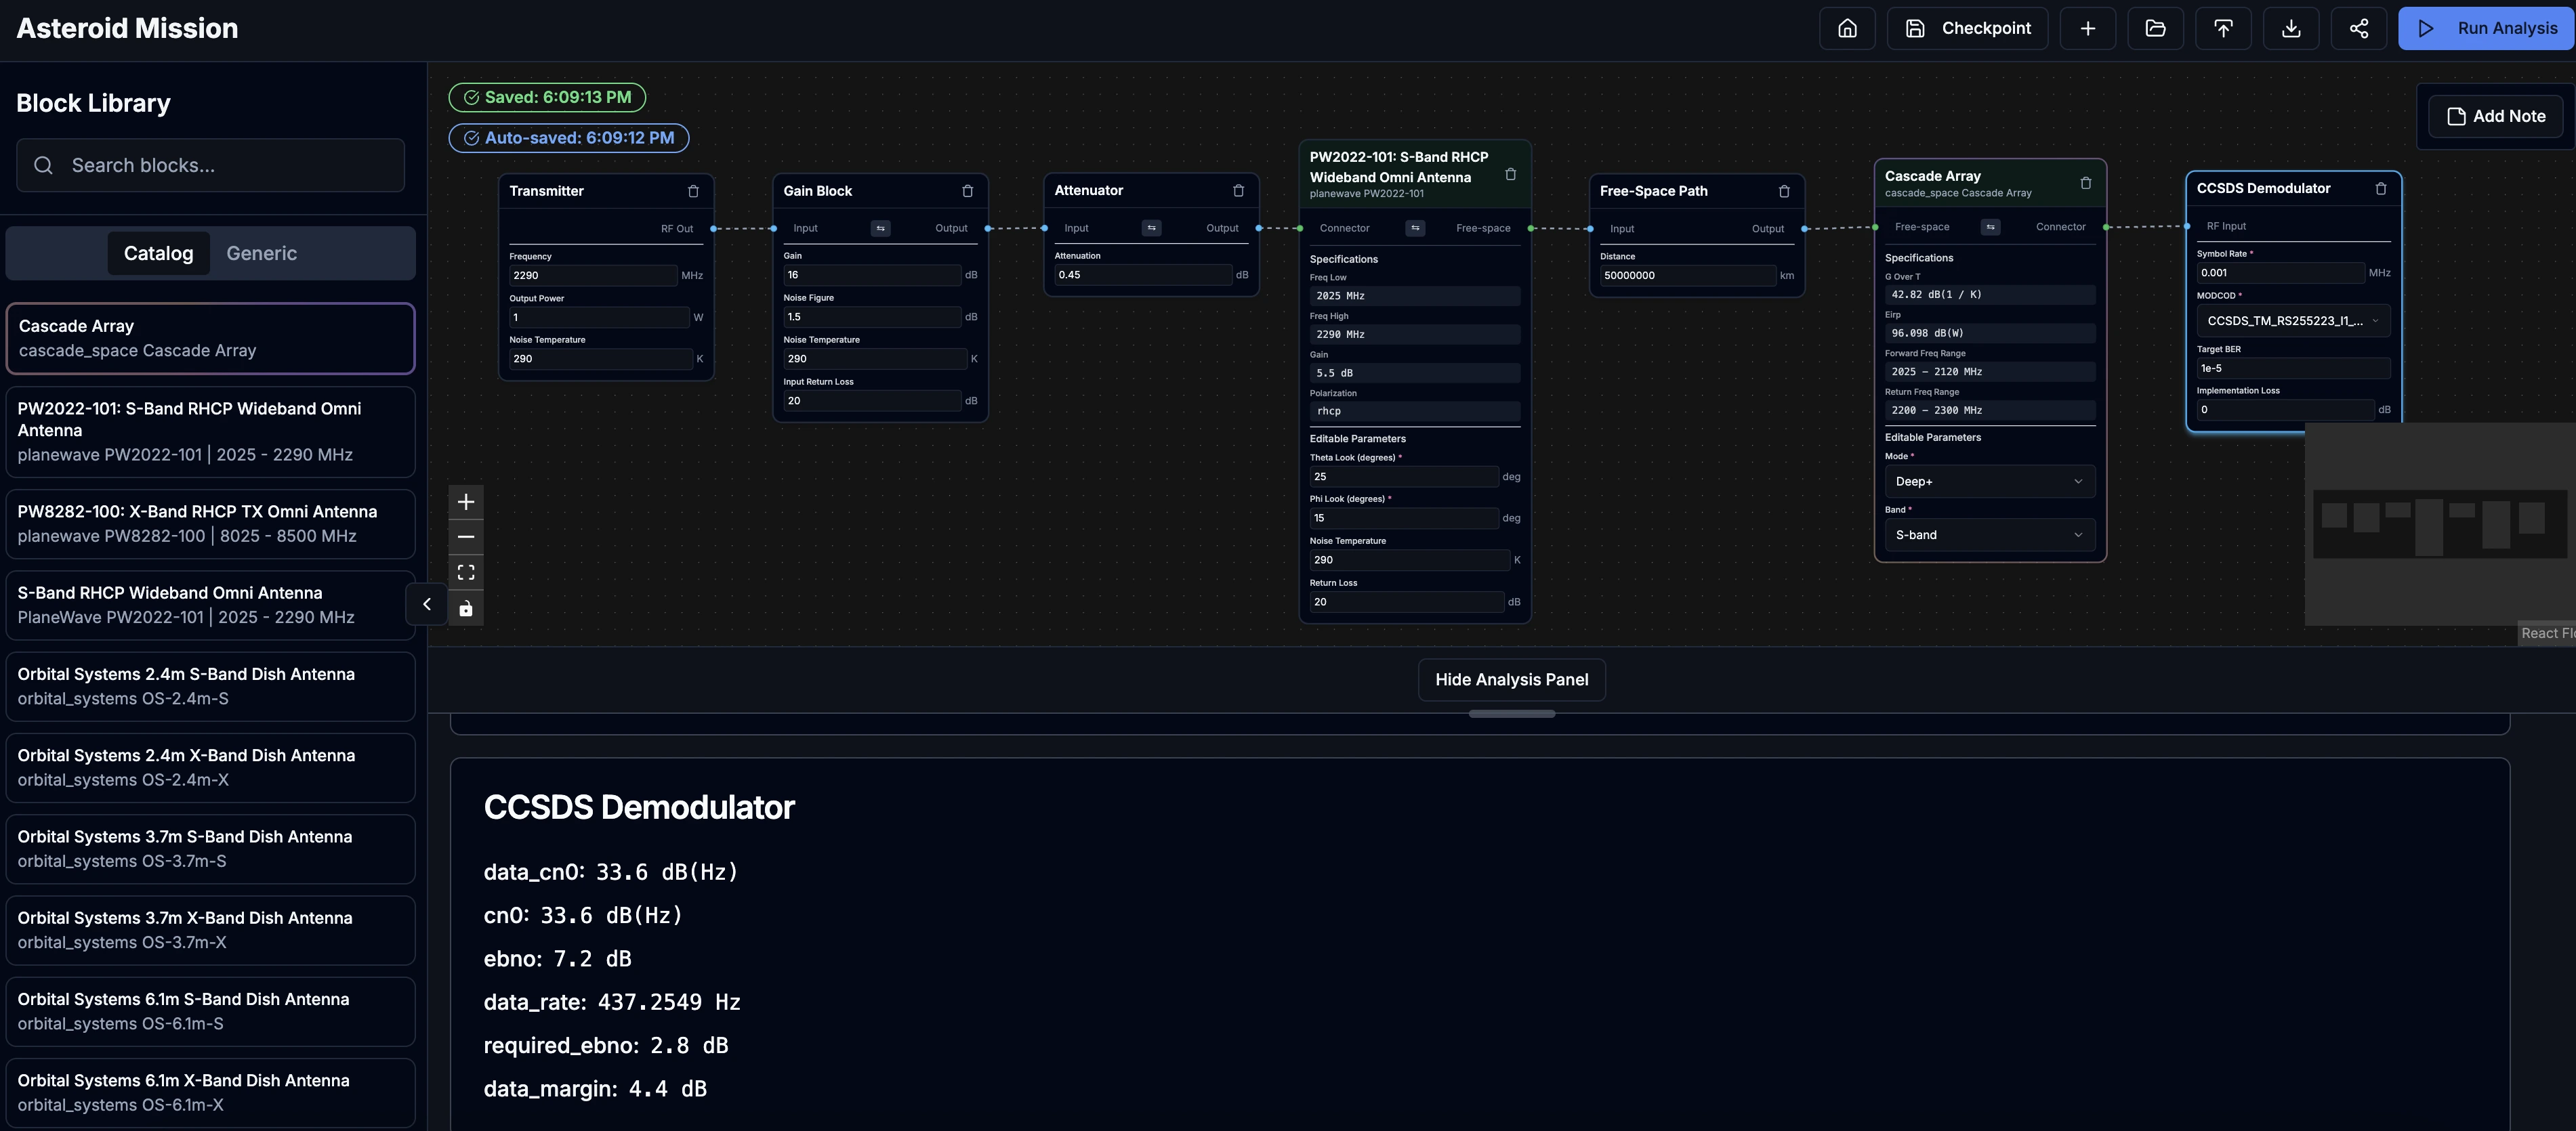Open the Mode dropdown showing Deep+

pyautogui.click(x=1988, y=481)
